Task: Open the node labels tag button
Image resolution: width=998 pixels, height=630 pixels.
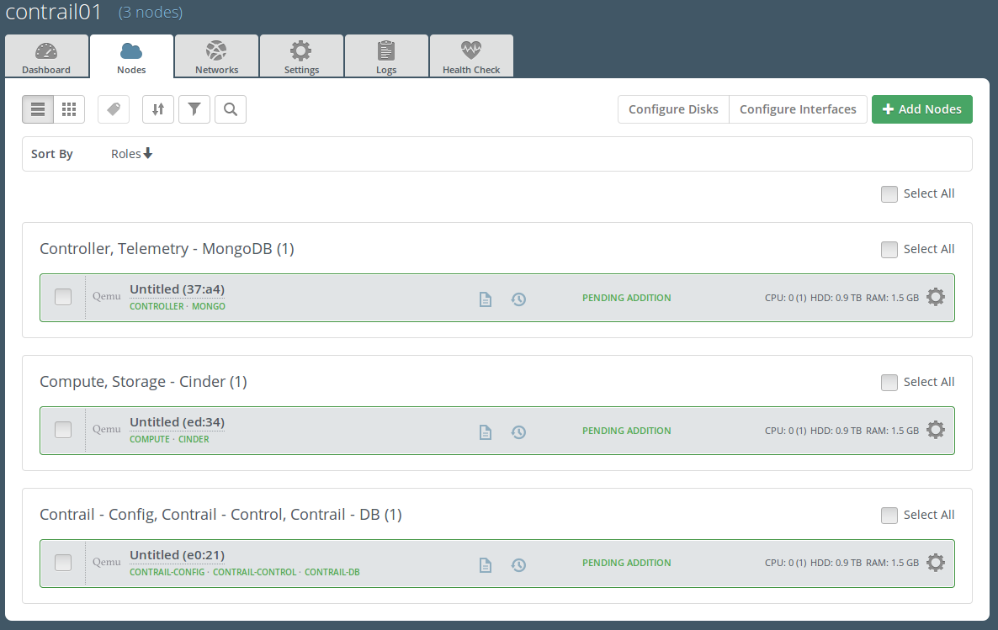Action: point(114,109)
